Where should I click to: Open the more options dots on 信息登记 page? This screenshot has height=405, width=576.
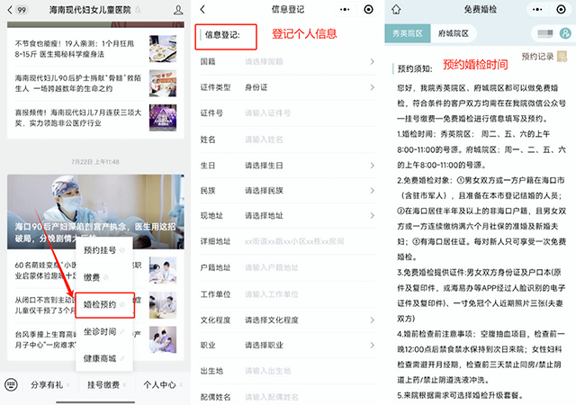click(x=345, y=10)
